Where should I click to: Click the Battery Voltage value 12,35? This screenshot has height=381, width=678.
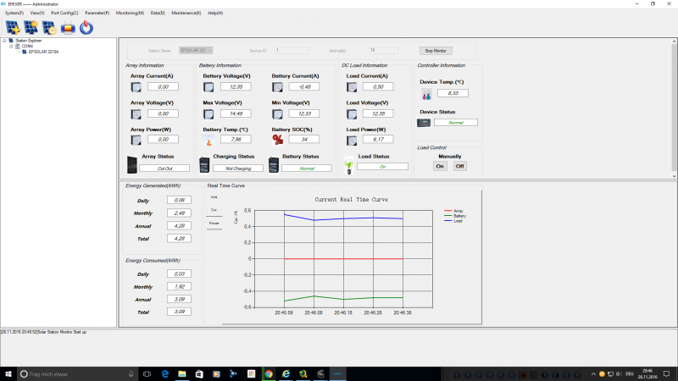[236, 87]
